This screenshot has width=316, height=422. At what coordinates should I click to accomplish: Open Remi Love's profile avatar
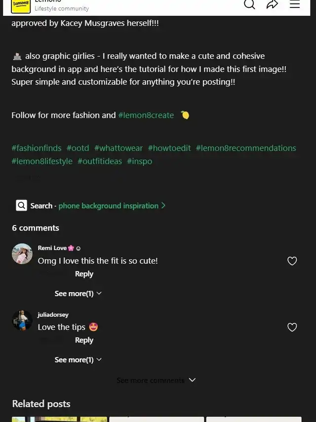tap(22, 254)
